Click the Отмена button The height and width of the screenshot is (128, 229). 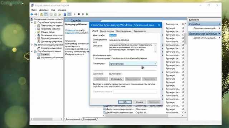click(x=139, y=102)
